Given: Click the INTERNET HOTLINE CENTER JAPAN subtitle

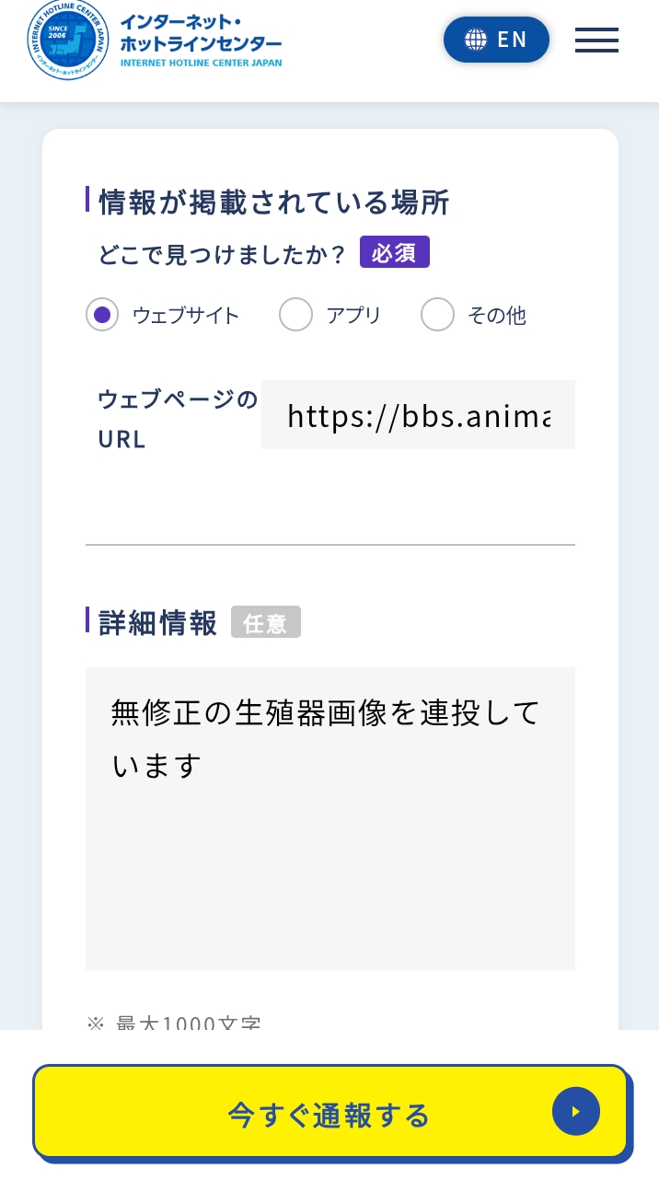Looking at the screenshot, I should [201, 63].
